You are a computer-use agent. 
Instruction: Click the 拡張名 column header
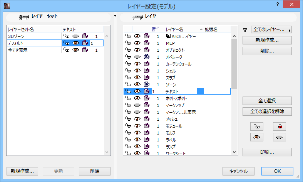pos(217,29)
